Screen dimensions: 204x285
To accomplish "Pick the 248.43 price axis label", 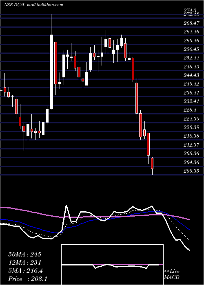I will coord(191,67).
